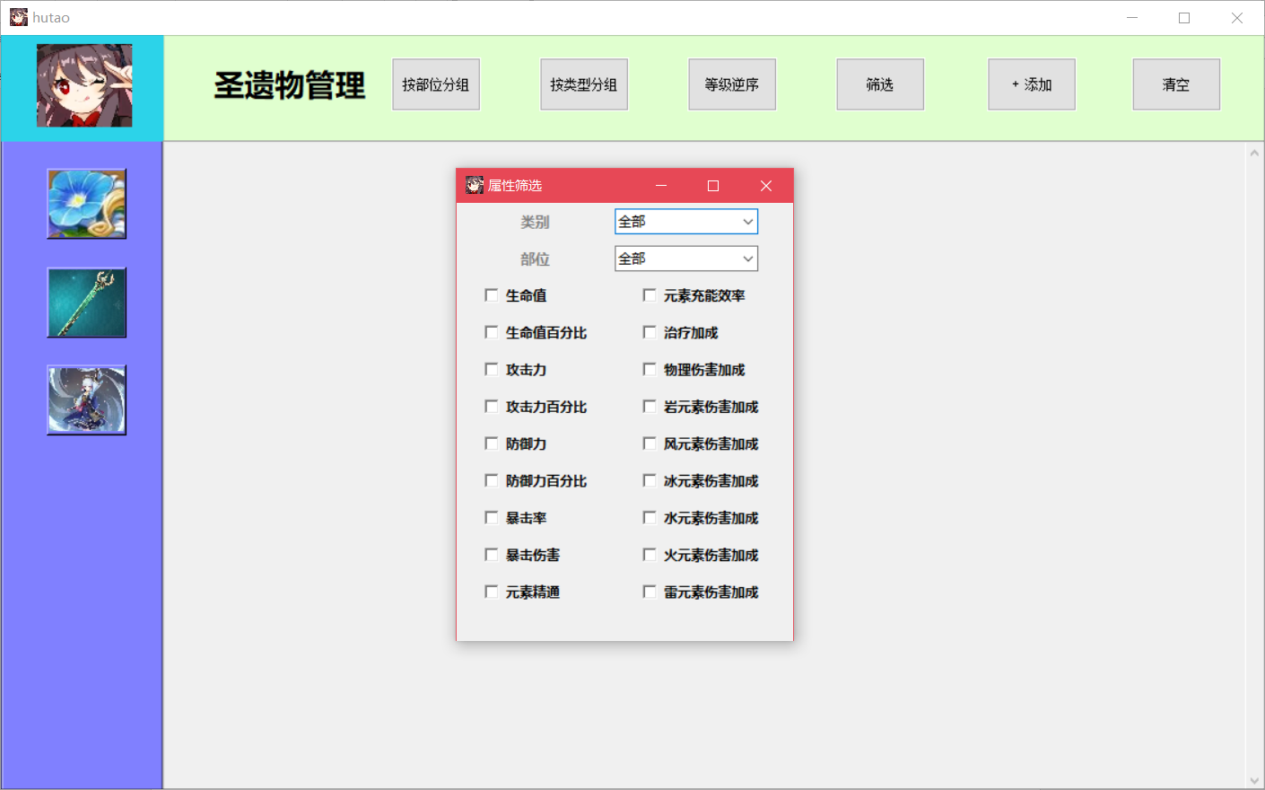Click the 圣遗物管理 heading text
1265x790 pixels.
pos(289,85)
